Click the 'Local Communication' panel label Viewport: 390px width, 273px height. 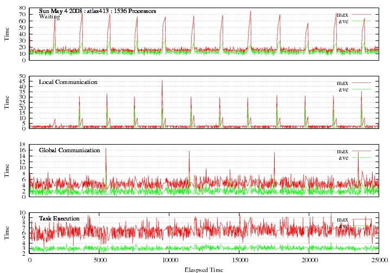(x=68, y=82)
